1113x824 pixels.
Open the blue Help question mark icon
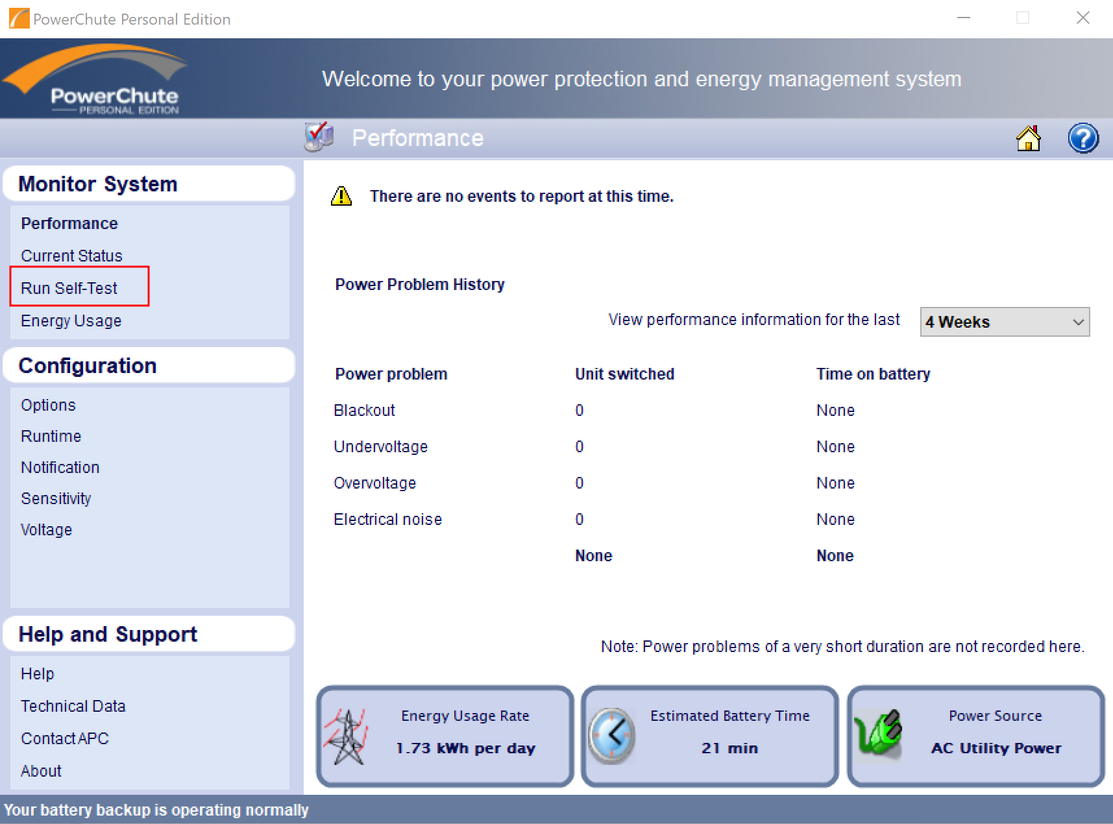(x=1083, y=138)
